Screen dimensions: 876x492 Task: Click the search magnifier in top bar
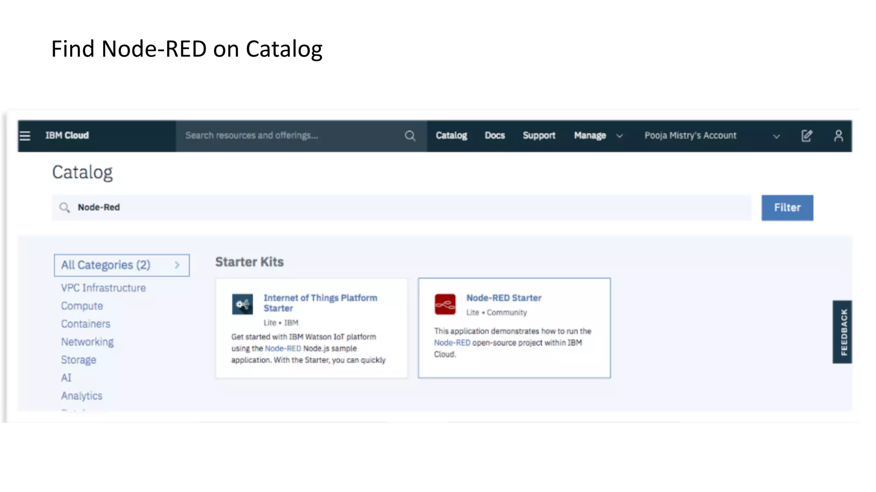coord(410,136)
